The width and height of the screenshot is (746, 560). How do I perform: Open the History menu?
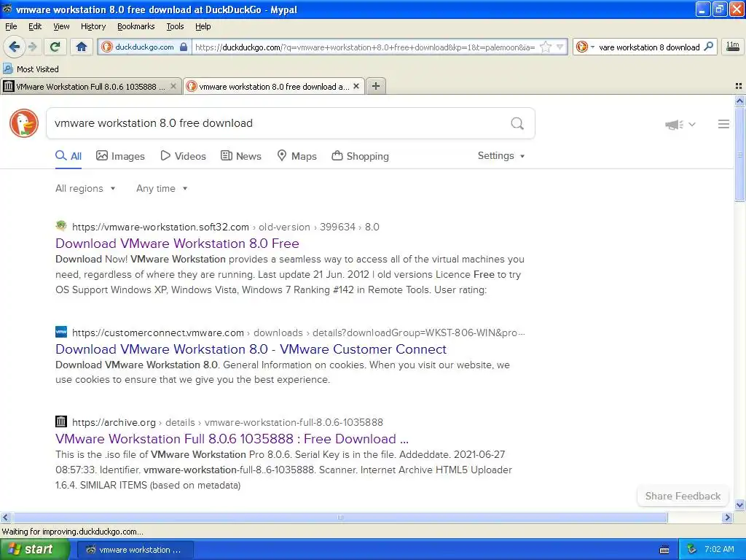(x=93, y=27)
